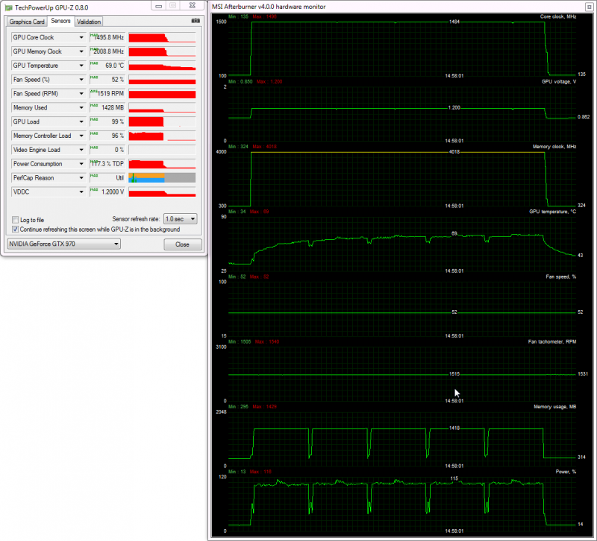The width and height of the screenshot is (597, 541).
Task: Click the PerfCap Reason colored bar
Action: coord(162,178)
